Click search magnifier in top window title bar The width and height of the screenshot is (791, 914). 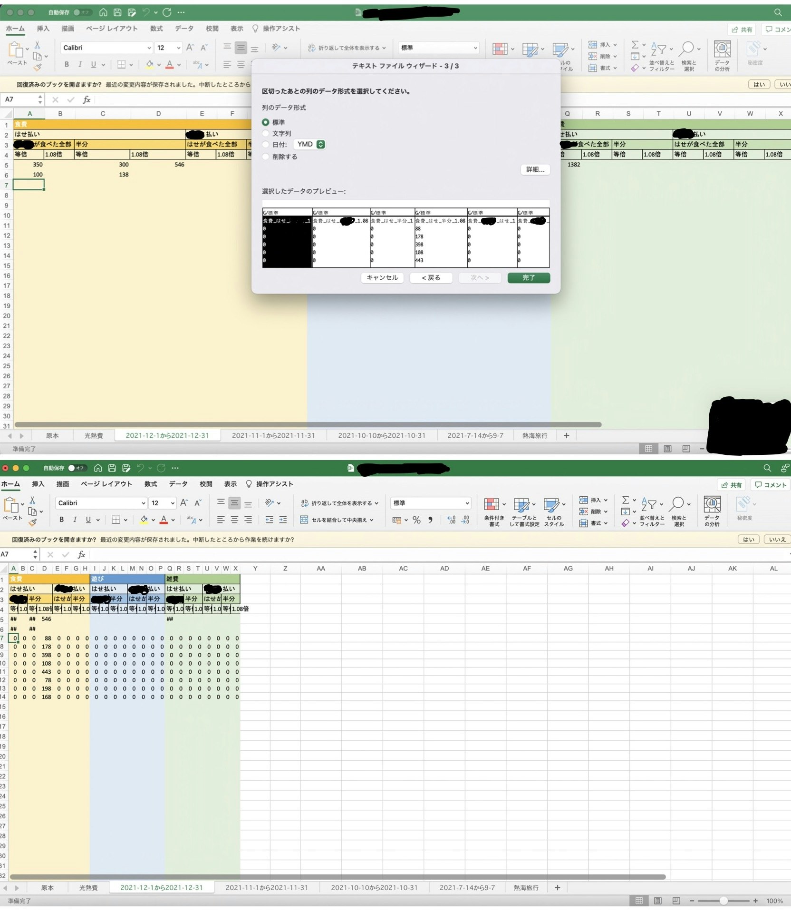point(778,12)
